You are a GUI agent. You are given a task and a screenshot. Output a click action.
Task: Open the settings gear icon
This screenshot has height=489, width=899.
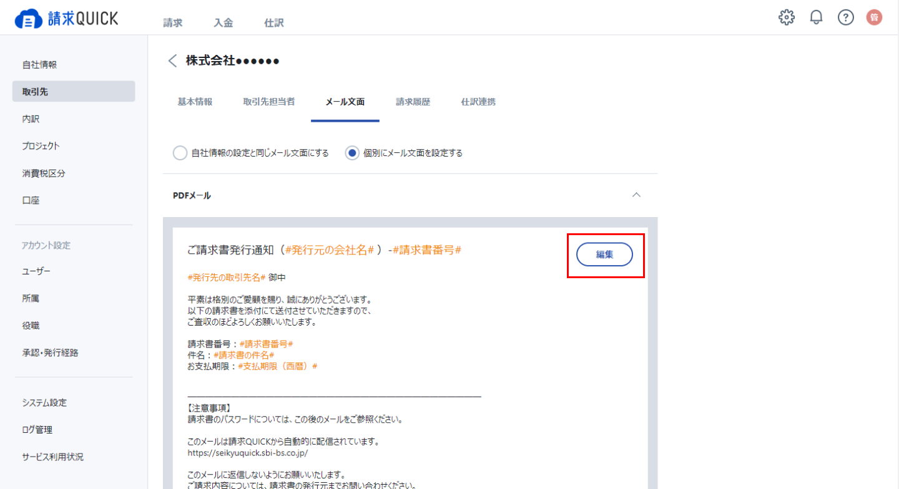tap(787, 17)
